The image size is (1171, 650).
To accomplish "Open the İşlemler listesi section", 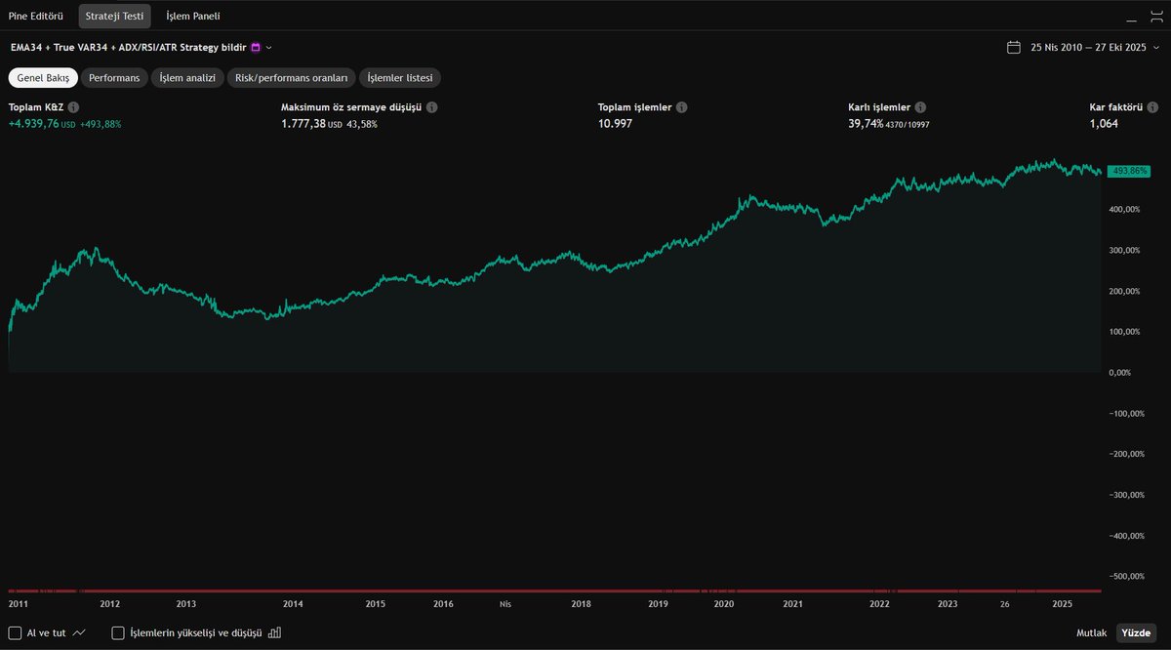I will (400, 78).
